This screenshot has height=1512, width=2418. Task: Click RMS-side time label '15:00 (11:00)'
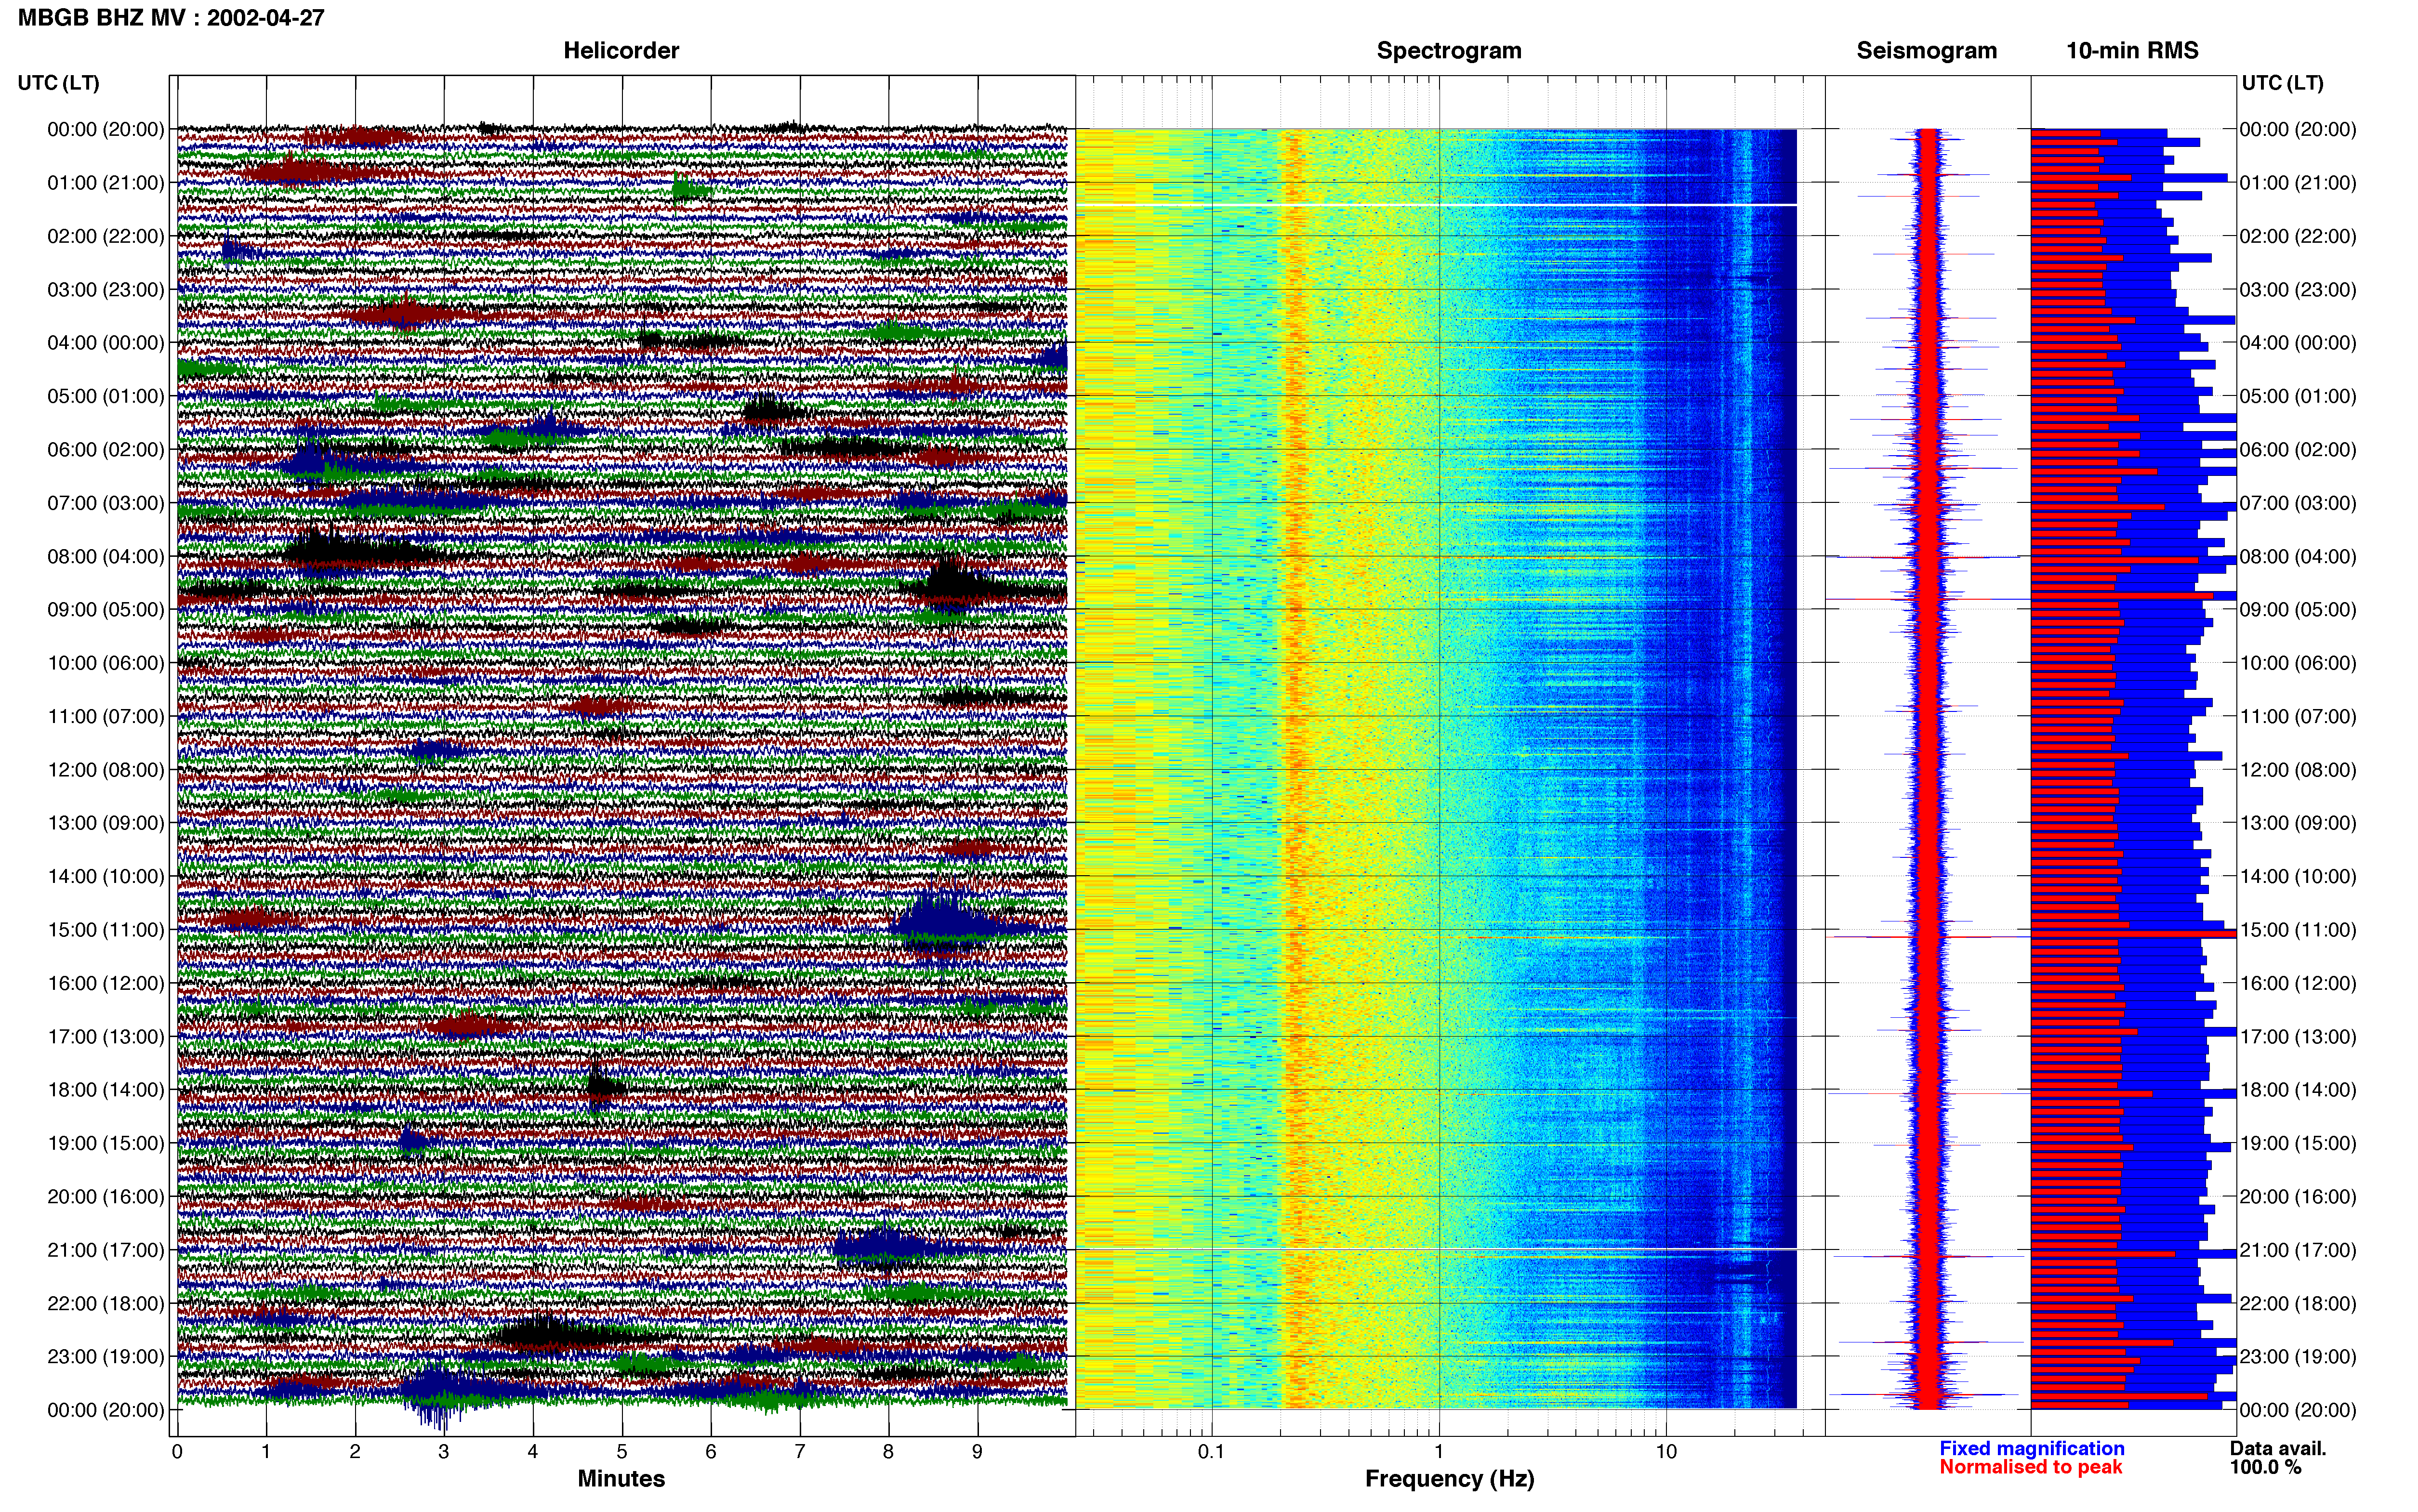point(2298,930)
